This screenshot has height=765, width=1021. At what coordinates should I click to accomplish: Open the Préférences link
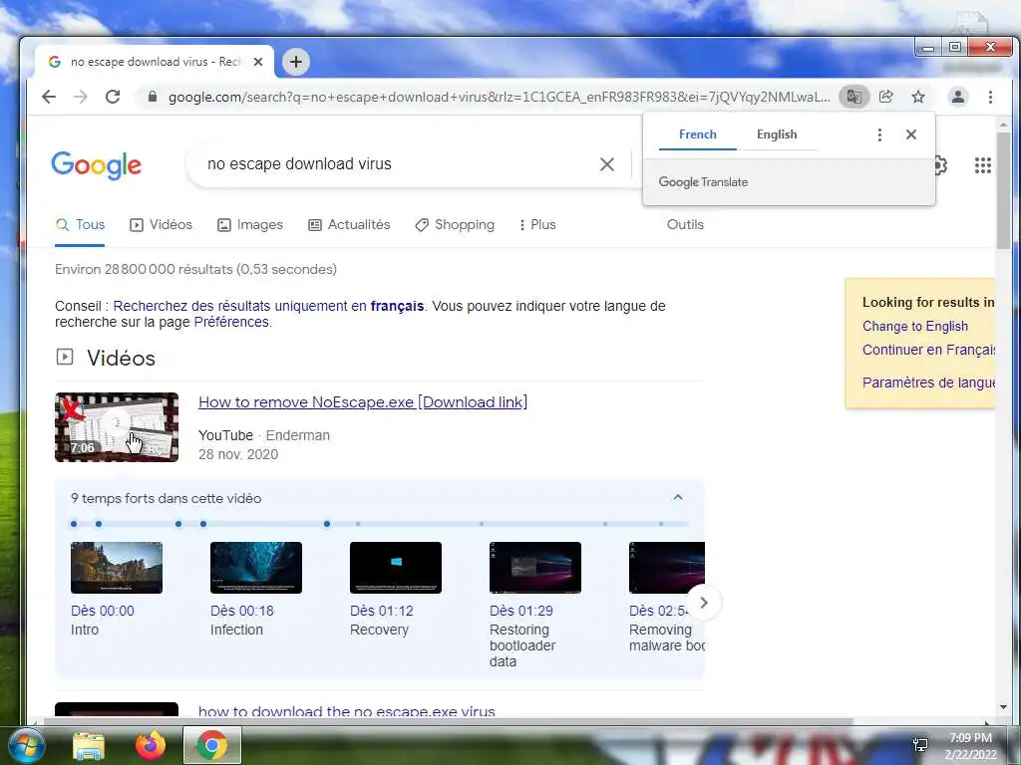click(x=231, y=322)
